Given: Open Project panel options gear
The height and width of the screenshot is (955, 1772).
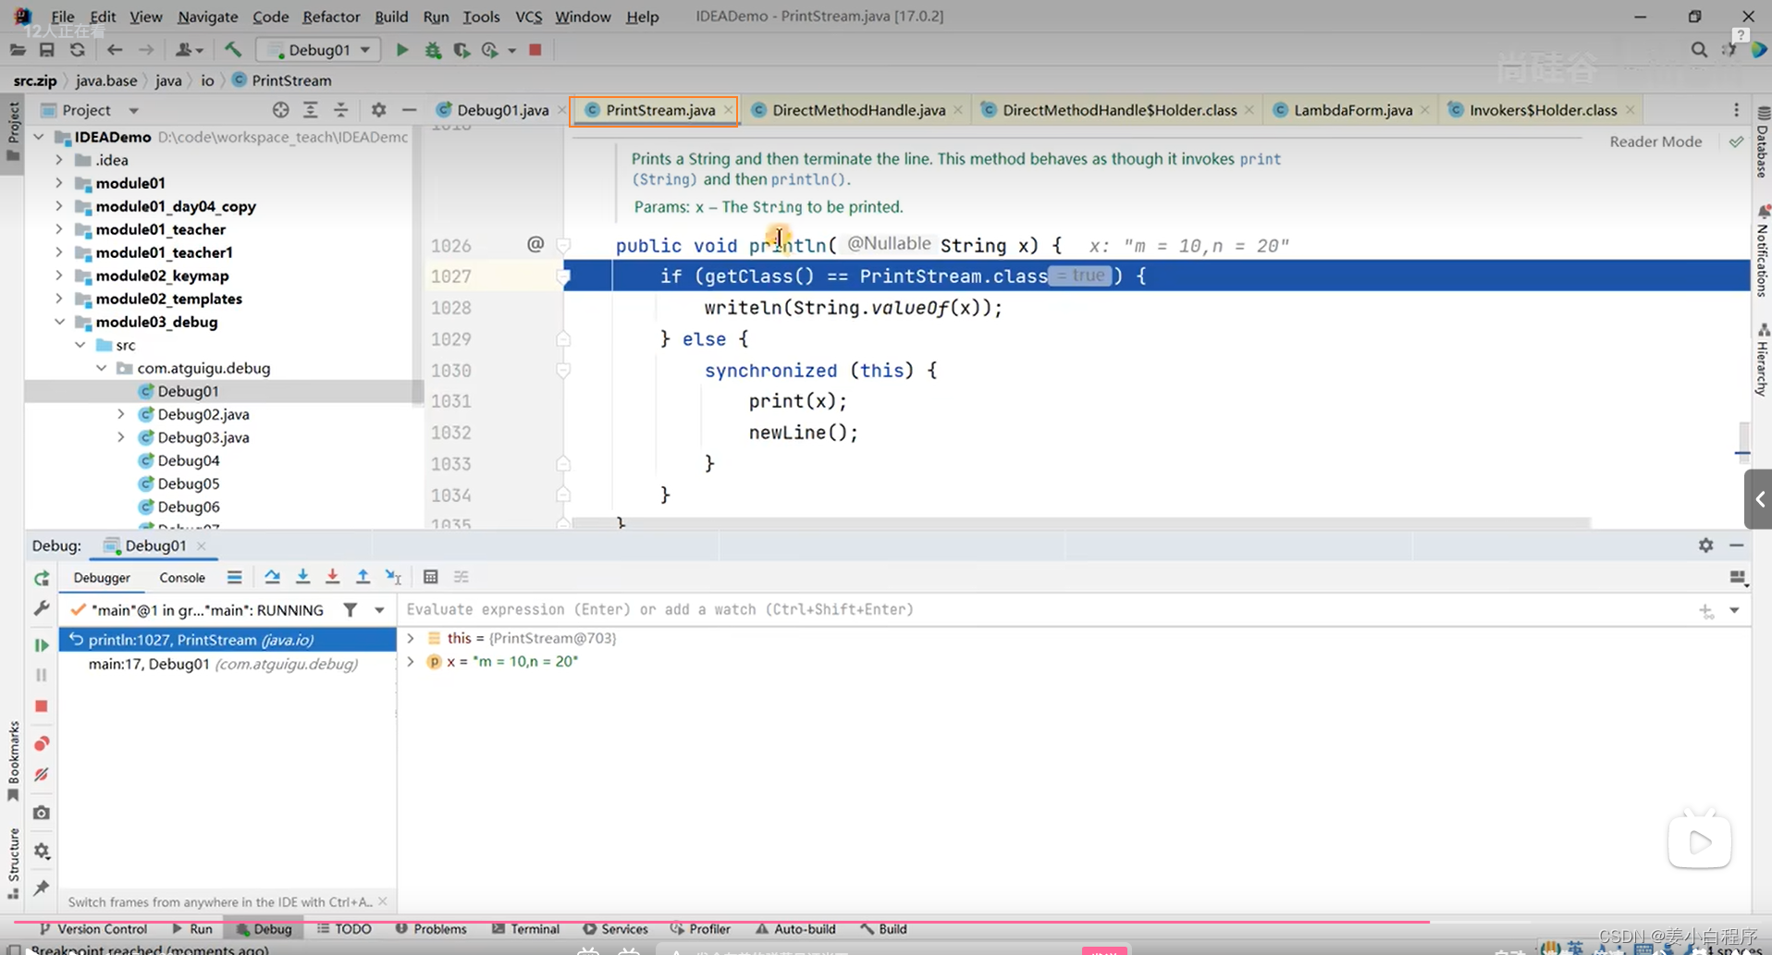Looking at the screenshot, I should (x=378, y=110).
